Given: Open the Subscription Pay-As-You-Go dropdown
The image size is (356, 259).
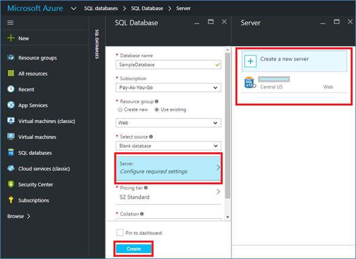Looking at the screenshot, I should point(168,87).
